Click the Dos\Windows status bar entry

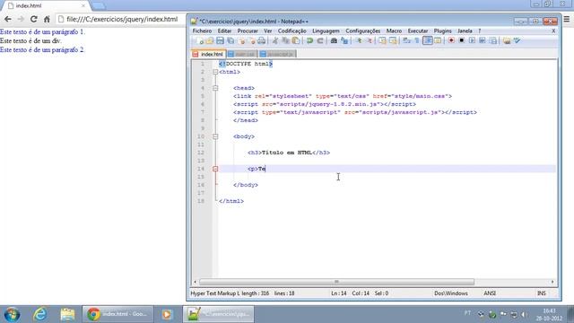click(x=451, y=293)
